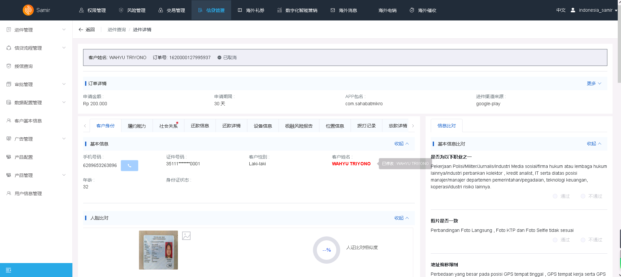
Task: Click the 产品配置 sidebar icon
Action: pos(9,157)
